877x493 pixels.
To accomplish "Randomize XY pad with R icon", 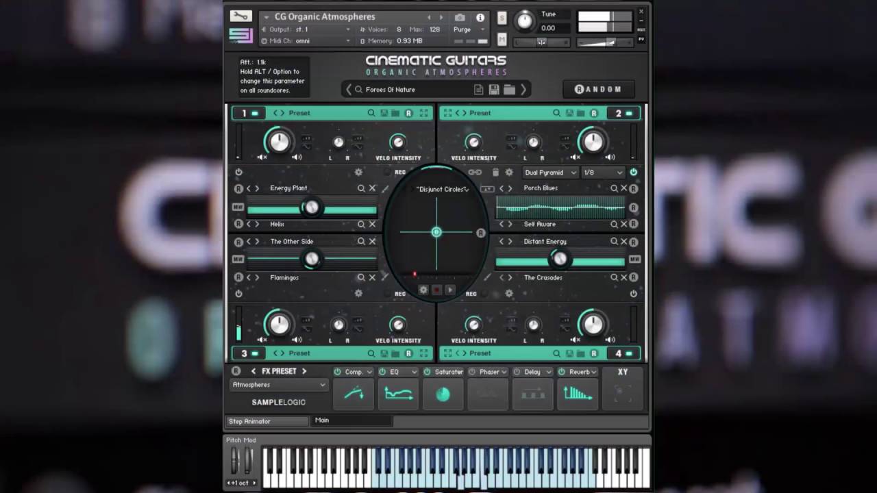I will tap(481, 233).
